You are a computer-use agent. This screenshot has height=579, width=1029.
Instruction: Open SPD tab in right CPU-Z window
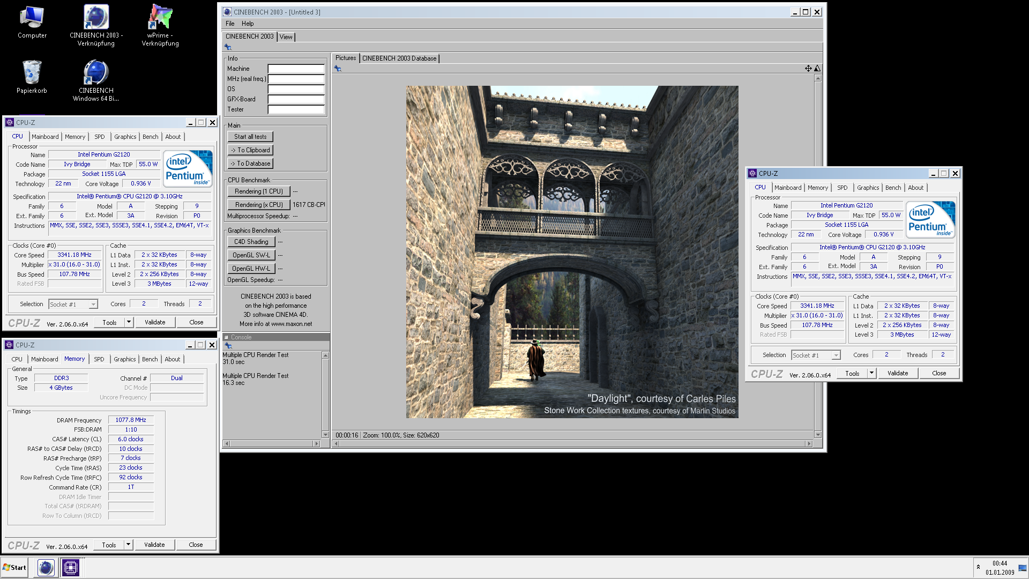pyautogui.click(x=842, y=188)
